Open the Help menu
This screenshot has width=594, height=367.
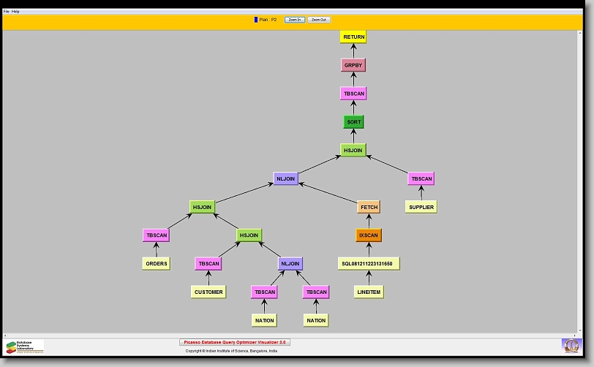click(x=15, y=12)
